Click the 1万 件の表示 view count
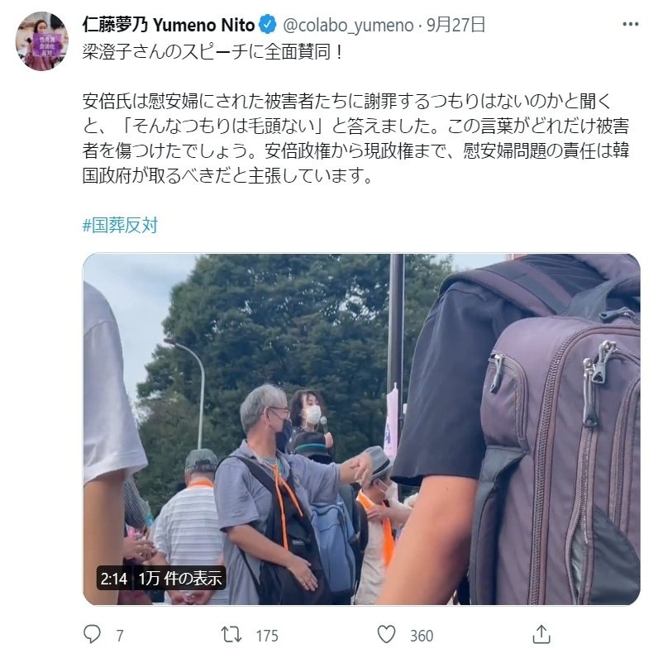The width and height of the screenshot is (658, 658). point(180,579)
